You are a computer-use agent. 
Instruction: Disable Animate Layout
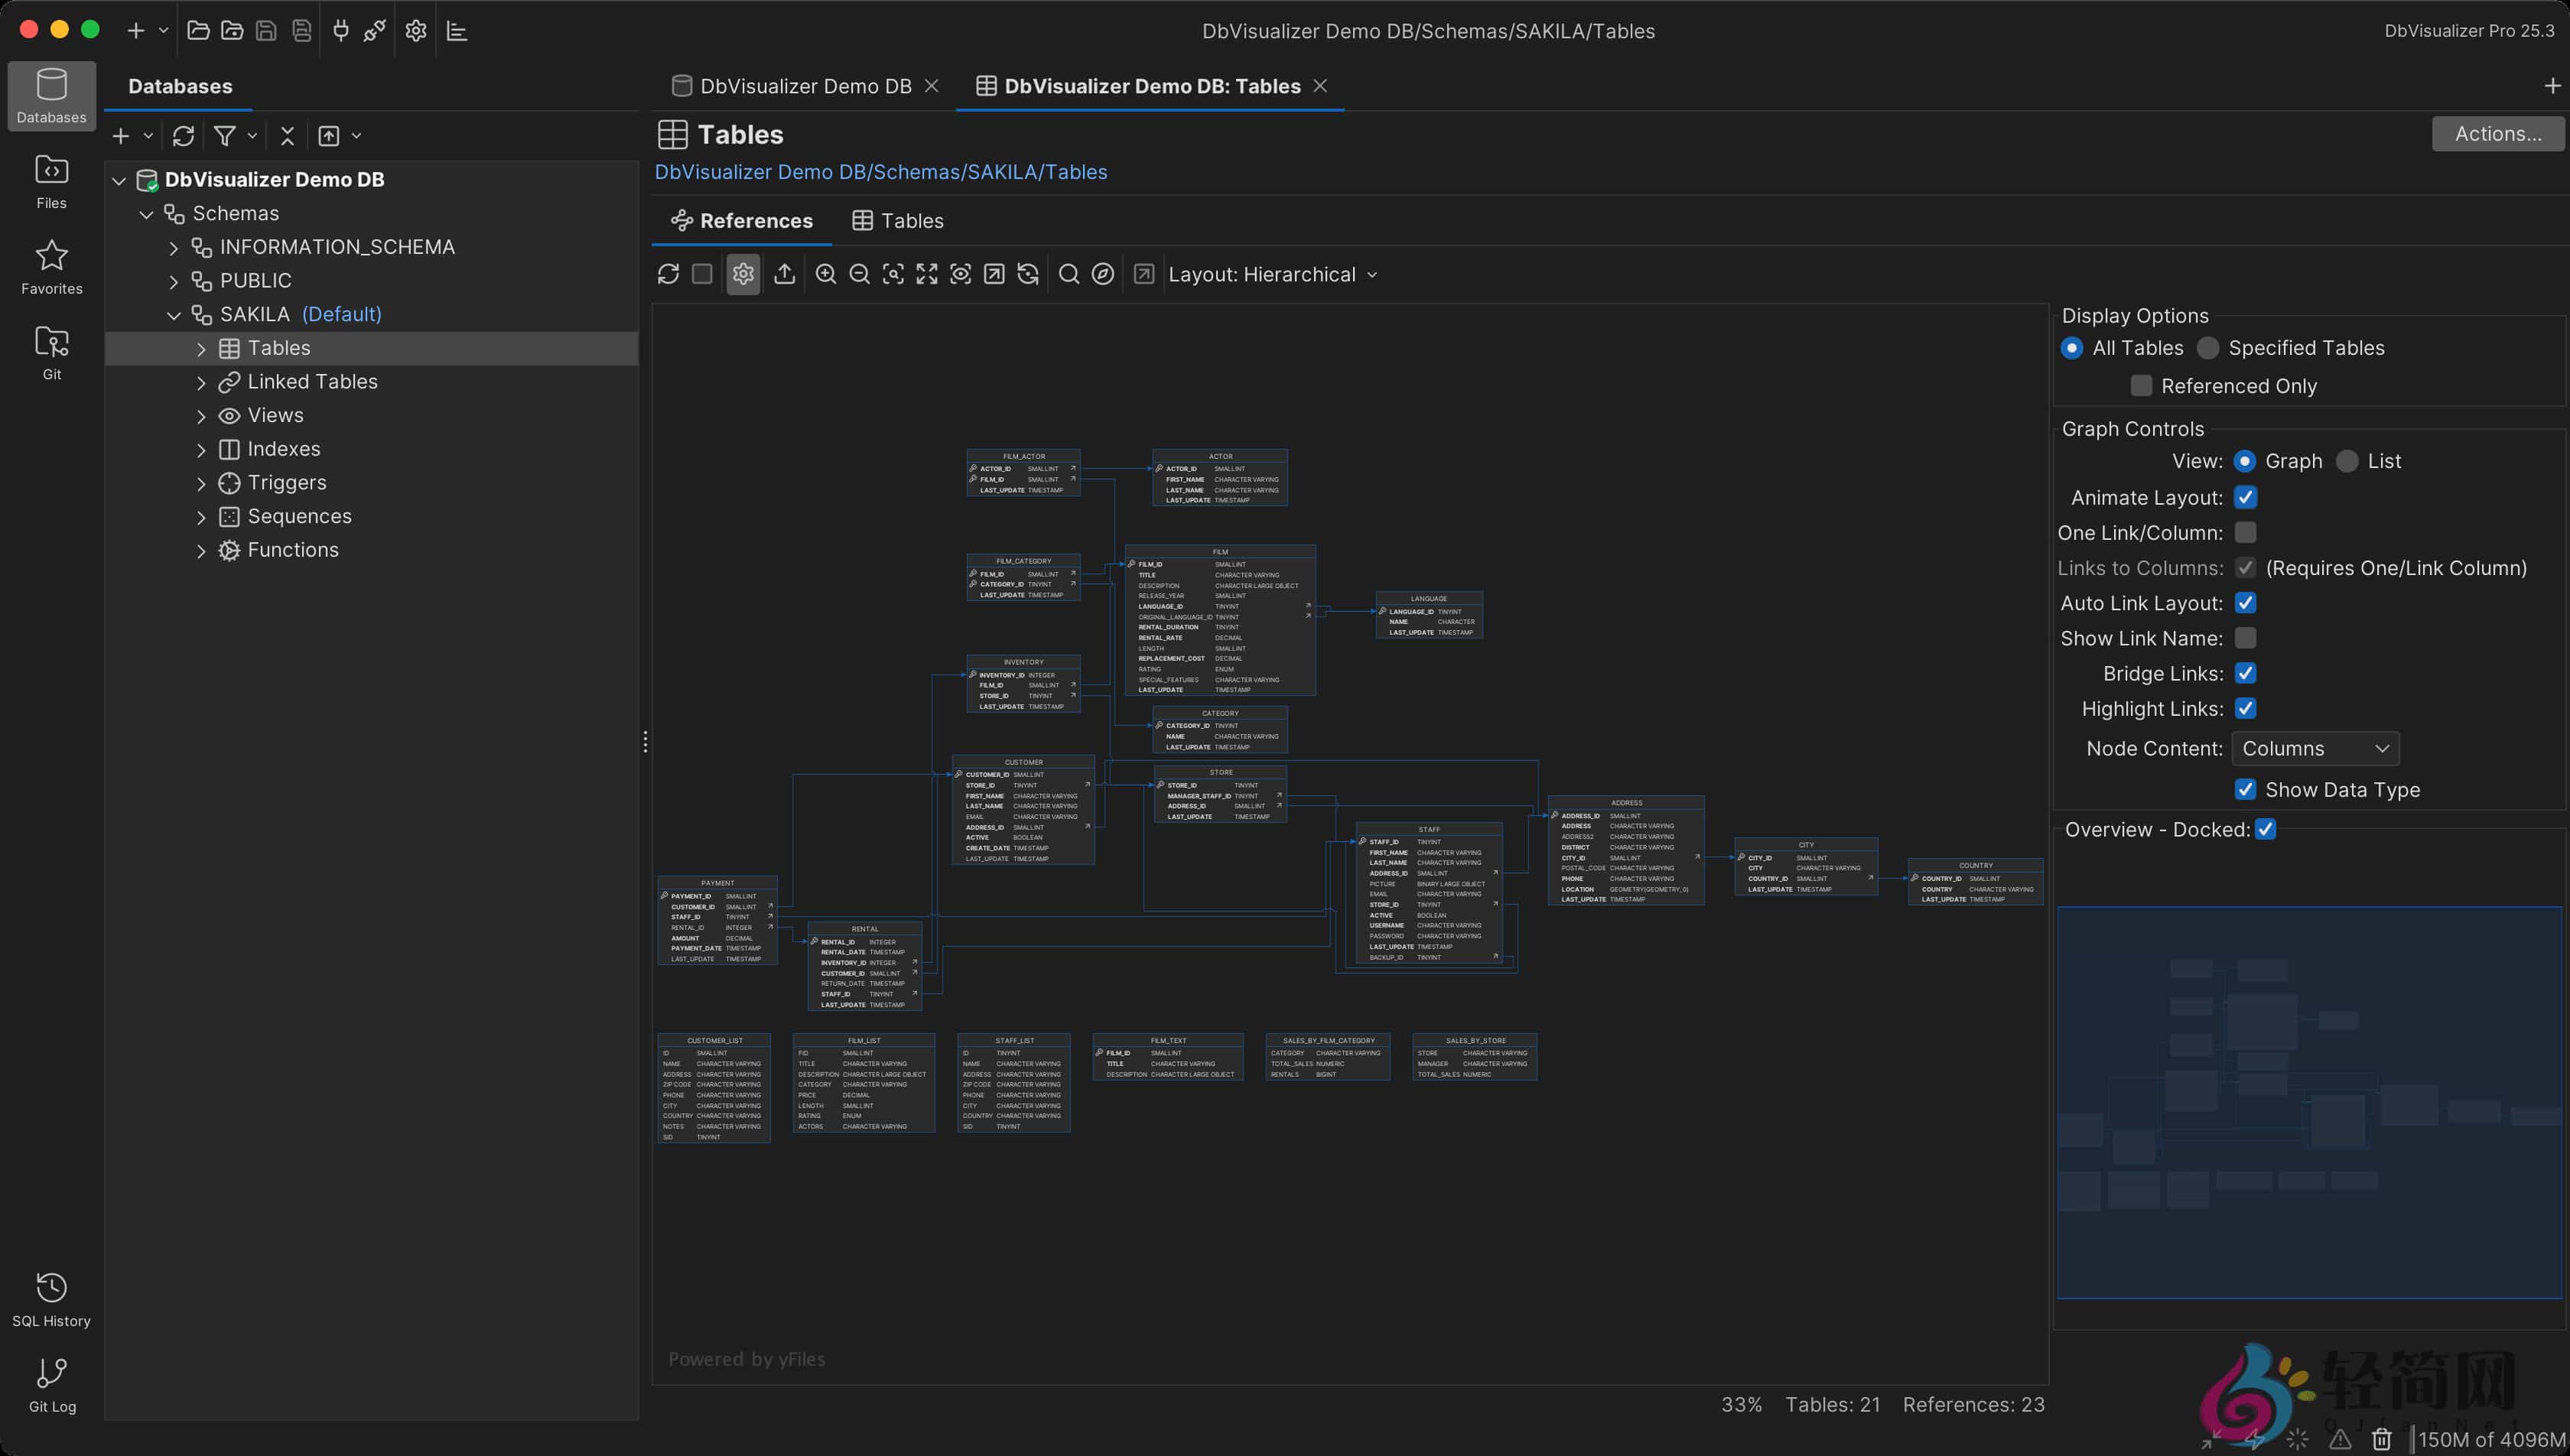2246,497
